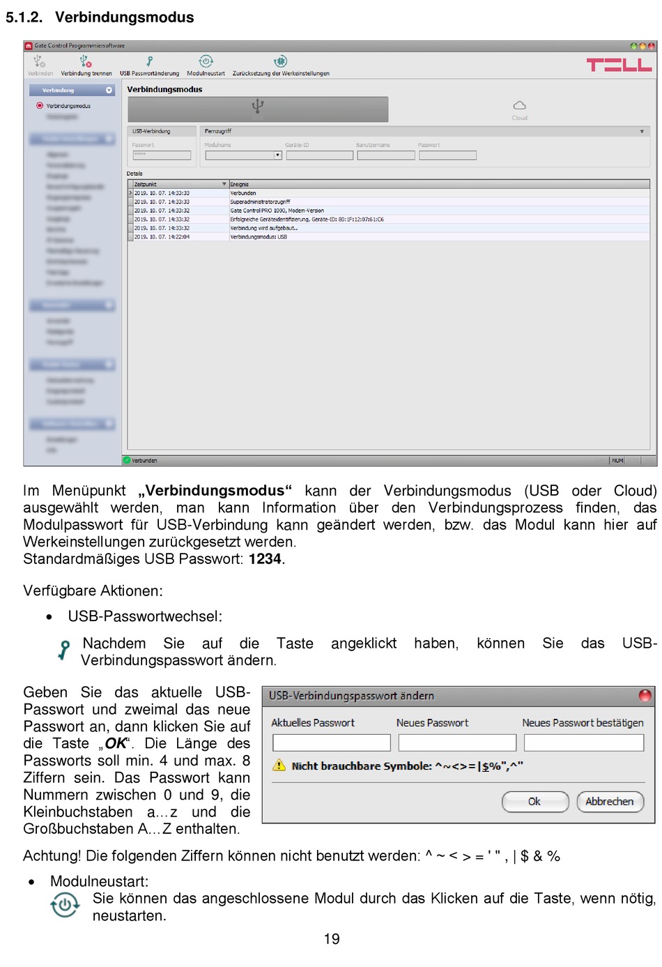Click the 'Verbunden' status bar text
This screenshot has height=967, width=662.
click(x=144, y=461)
